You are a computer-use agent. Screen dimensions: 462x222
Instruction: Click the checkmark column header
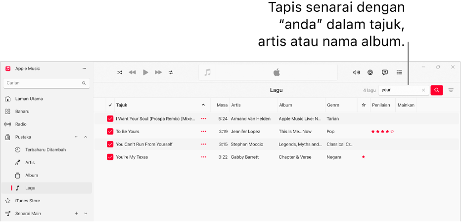pyautogui.click(x=110, y=105)
